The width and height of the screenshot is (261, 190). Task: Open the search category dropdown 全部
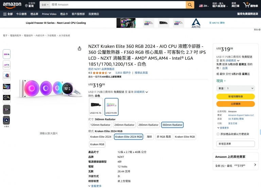(x=45, y=5)
